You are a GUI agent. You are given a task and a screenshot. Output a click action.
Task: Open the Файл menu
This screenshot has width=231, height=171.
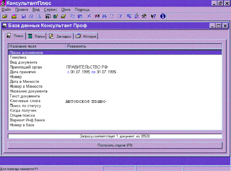pos(6,10)
